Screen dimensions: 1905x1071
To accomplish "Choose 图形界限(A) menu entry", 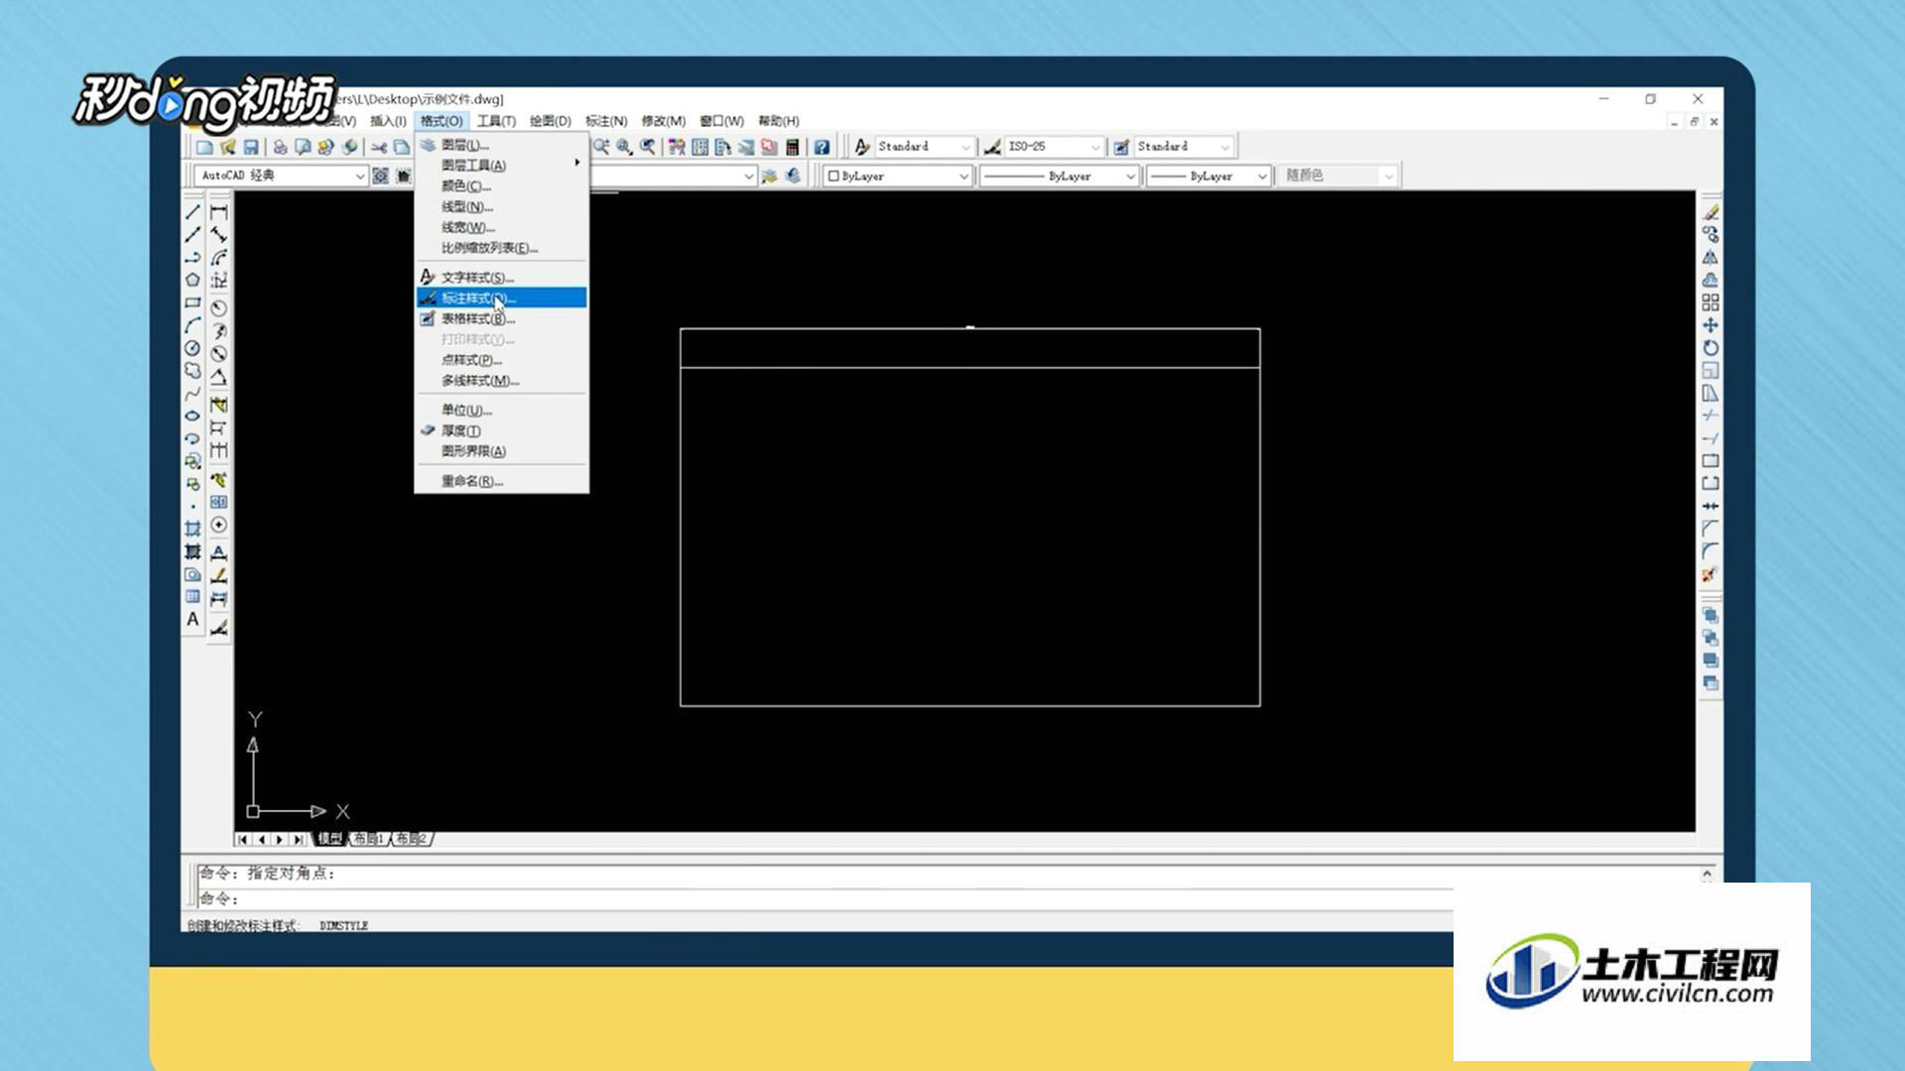I will click(501, 451).
